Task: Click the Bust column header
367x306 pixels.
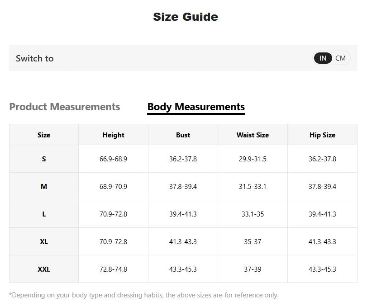Action: tap(183, 135)
